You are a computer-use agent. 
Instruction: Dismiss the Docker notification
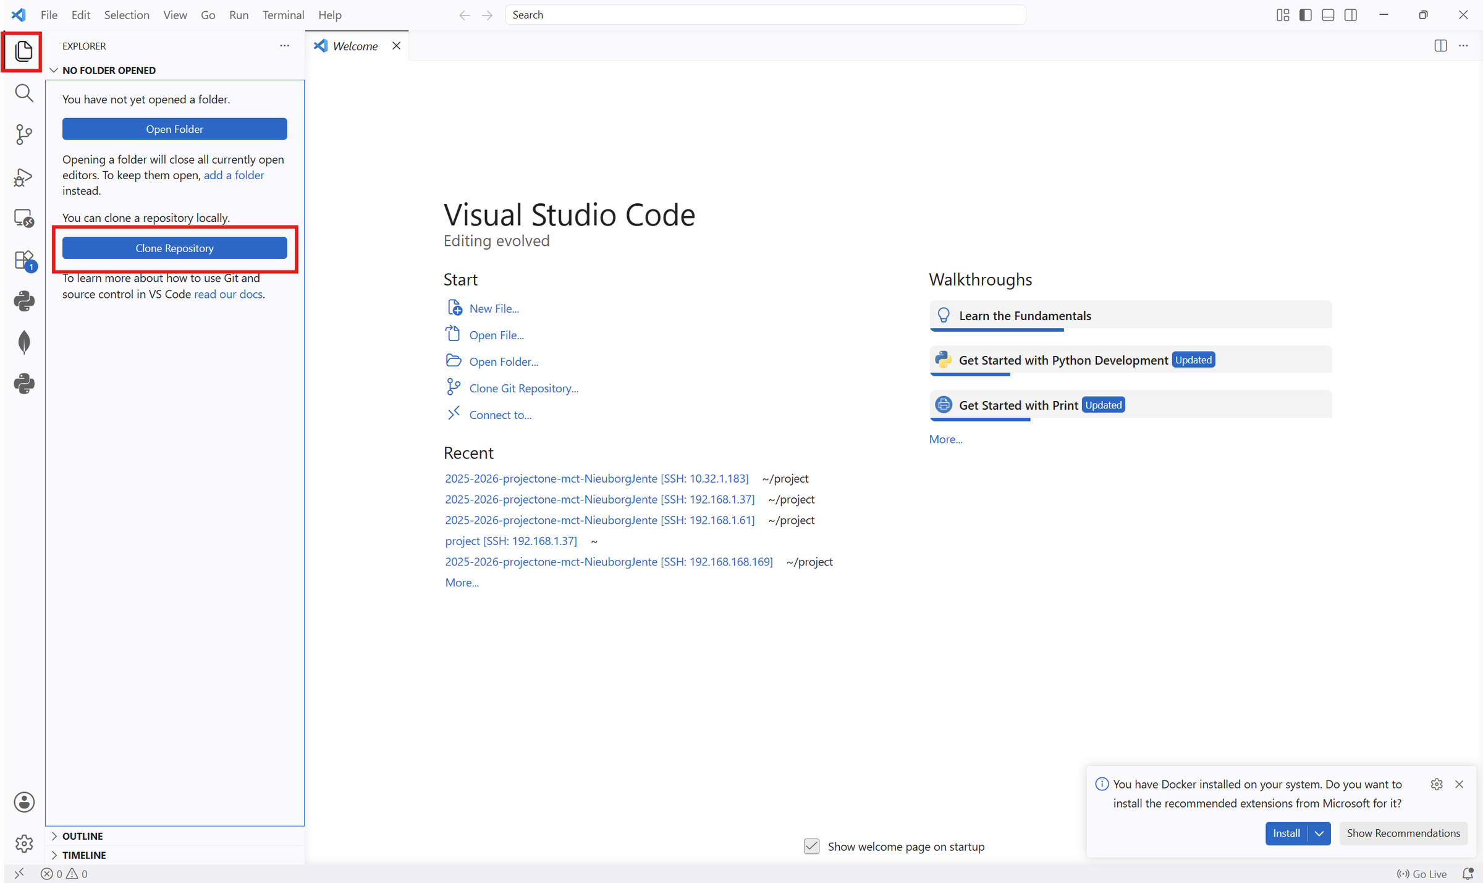pos(1460,784)
